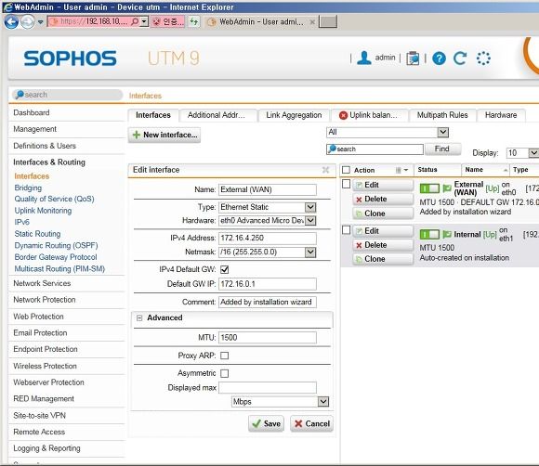Clone the Internal interface

(x=383, y=259)
